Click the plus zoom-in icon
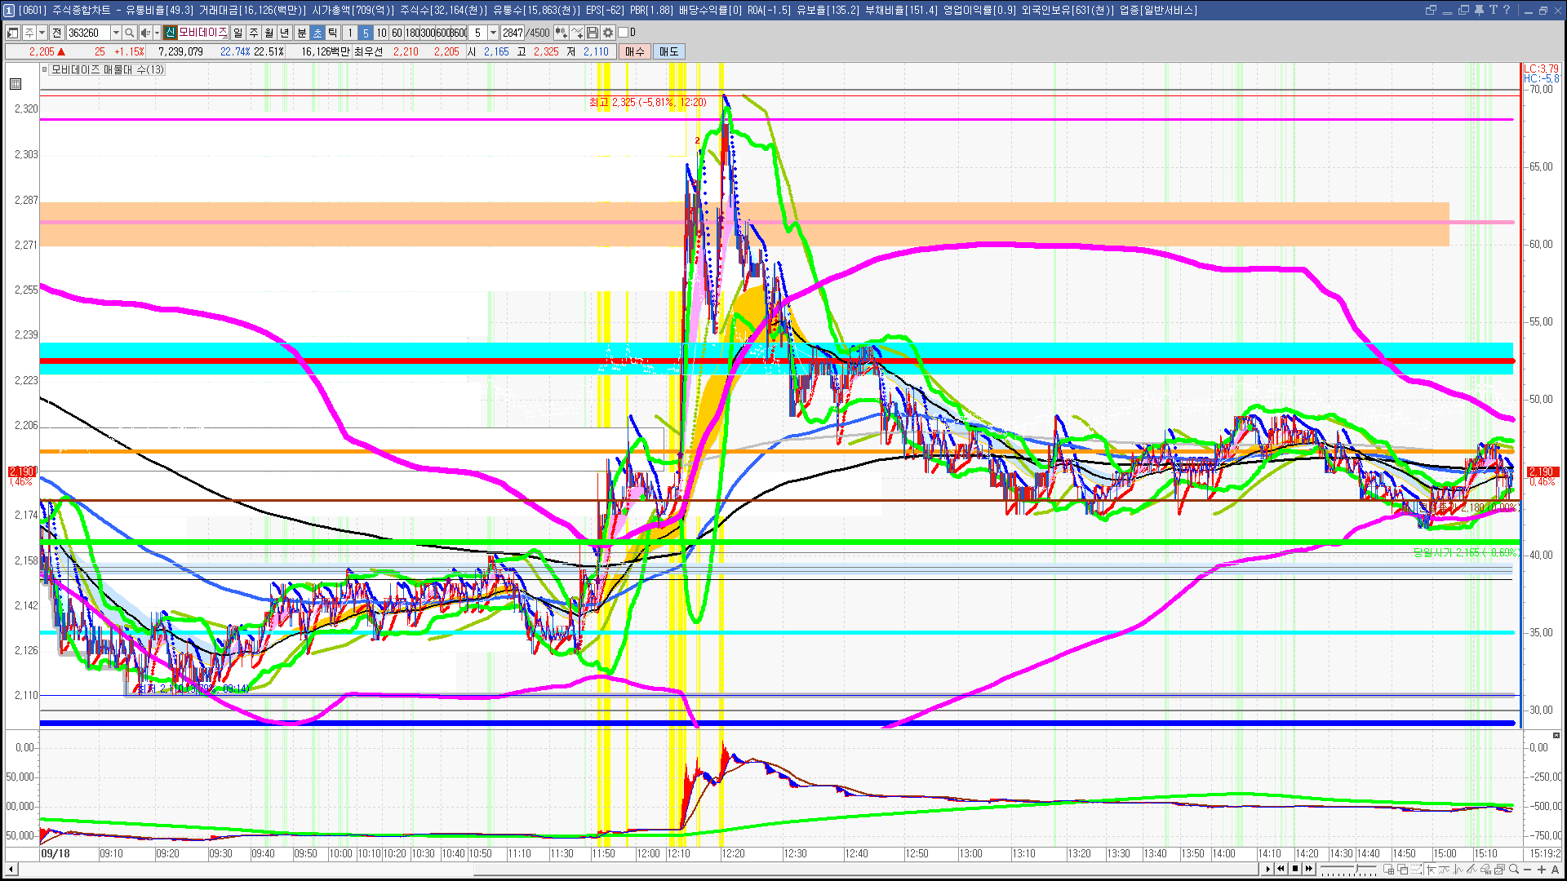 pos(1542,870)
